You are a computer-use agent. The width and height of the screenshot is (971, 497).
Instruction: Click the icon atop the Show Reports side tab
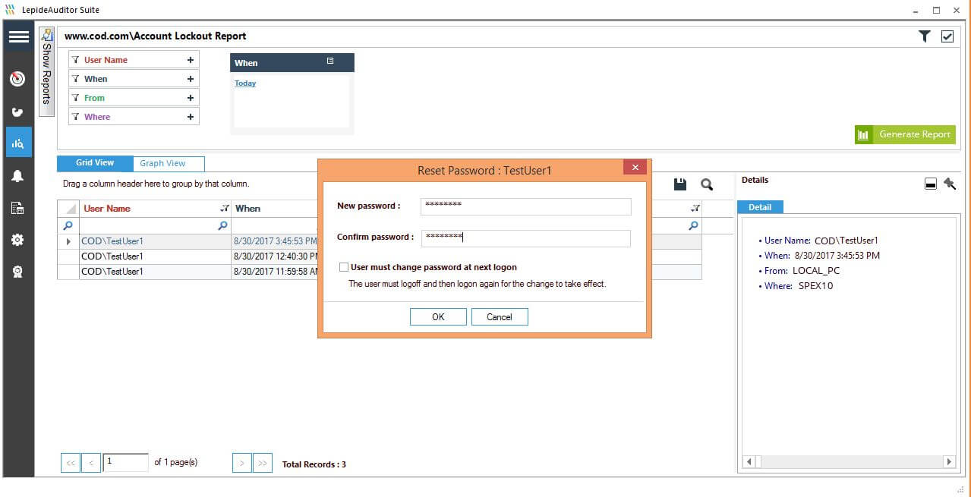coord(47,34)
